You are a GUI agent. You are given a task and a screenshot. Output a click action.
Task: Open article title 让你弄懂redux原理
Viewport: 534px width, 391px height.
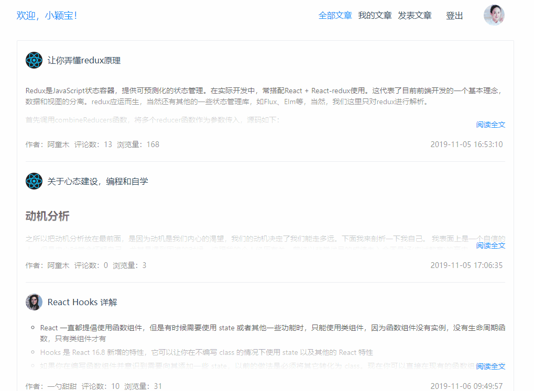pos(84,61)
